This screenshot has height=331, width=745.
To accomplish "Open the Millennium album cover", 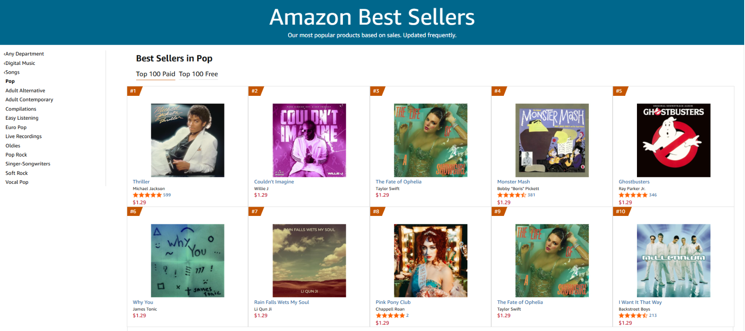I will pos(673,261).
